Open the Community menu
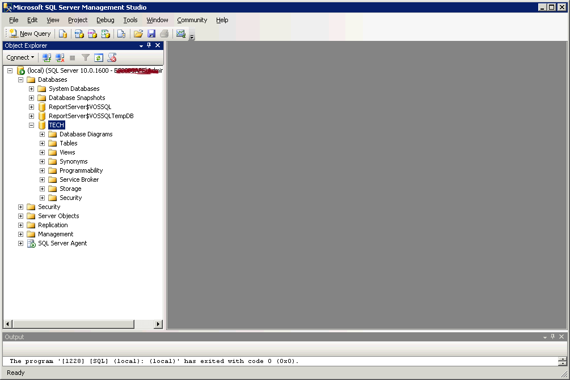The height and width of the screenshot is (380, 570). tap(192, 20)
